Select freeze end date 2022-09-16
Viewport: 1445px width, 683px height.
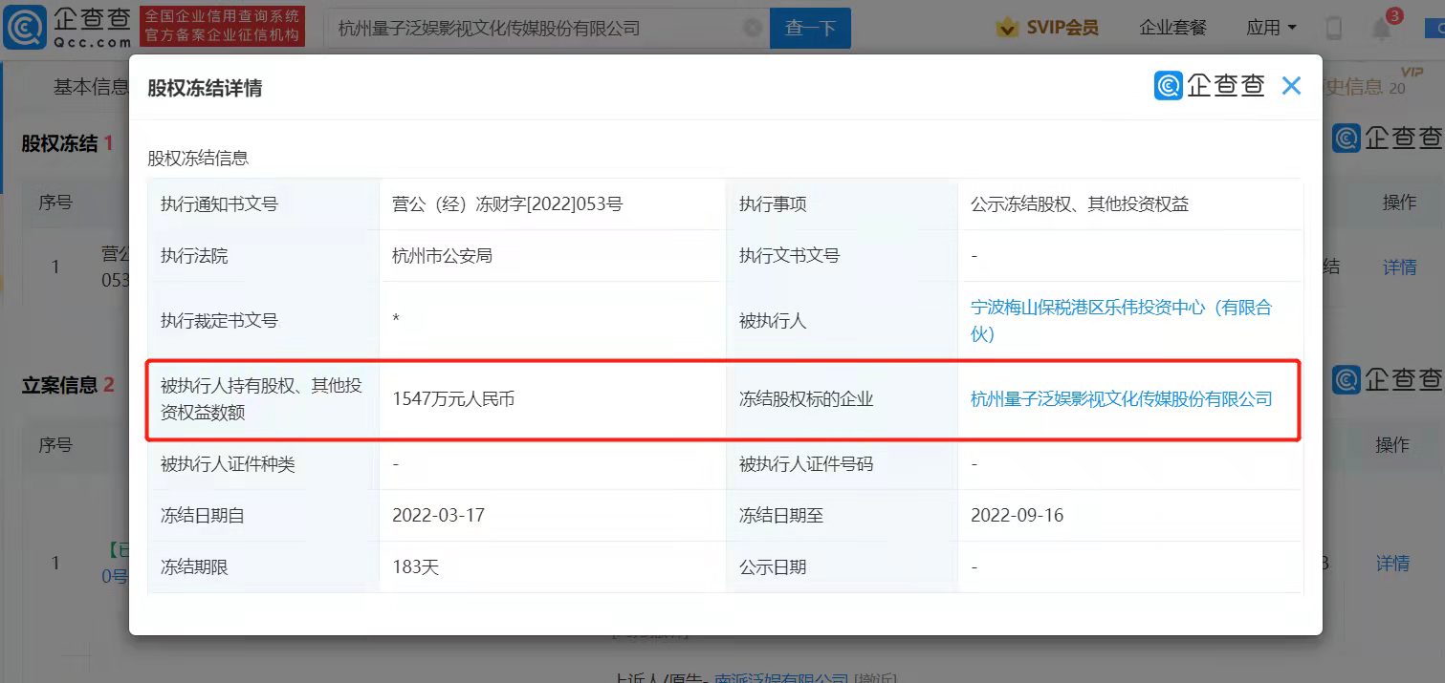1017,516
